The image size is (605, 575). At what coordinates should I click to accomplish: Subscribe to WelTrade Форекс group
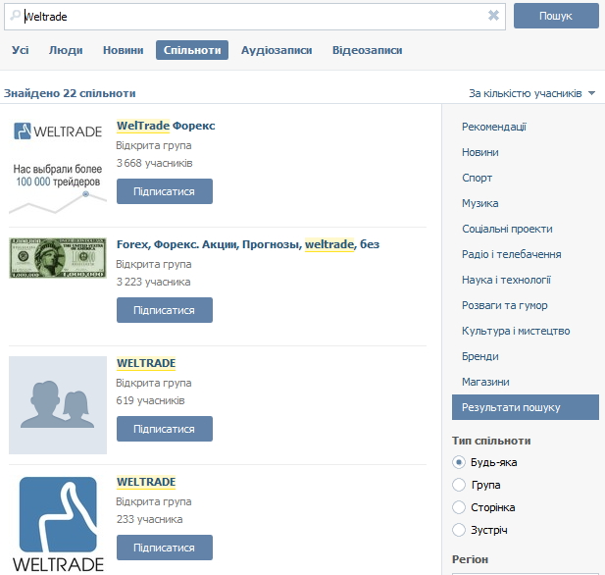pos(165,191)
